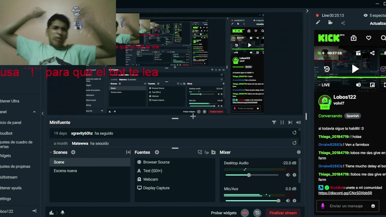The image size is (386, 217).
Task: Skip the current alert in Minifuente
Action: pos(290,122)
